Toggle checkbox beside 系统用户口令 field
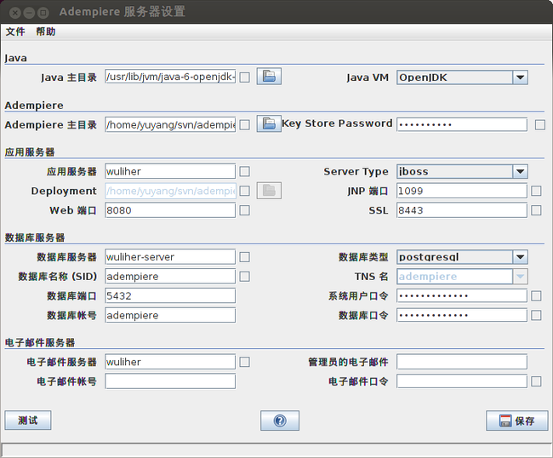Screen dimensions: 553x458 (536, 295)
